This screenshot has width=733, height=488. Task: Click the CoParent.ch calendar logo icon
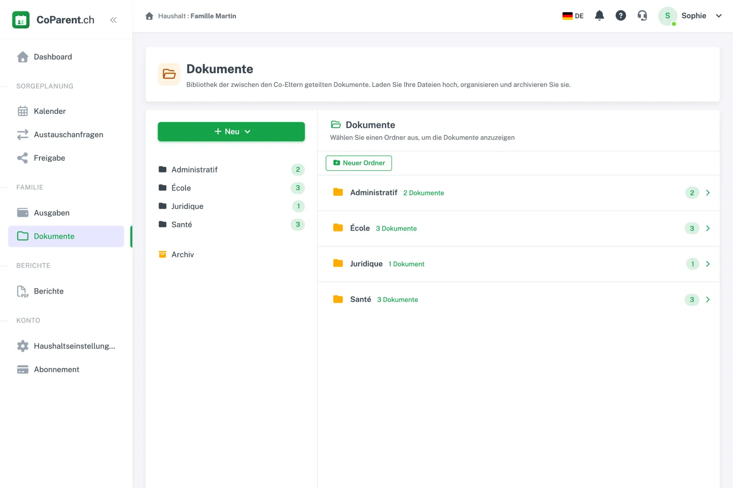(21, 20)
